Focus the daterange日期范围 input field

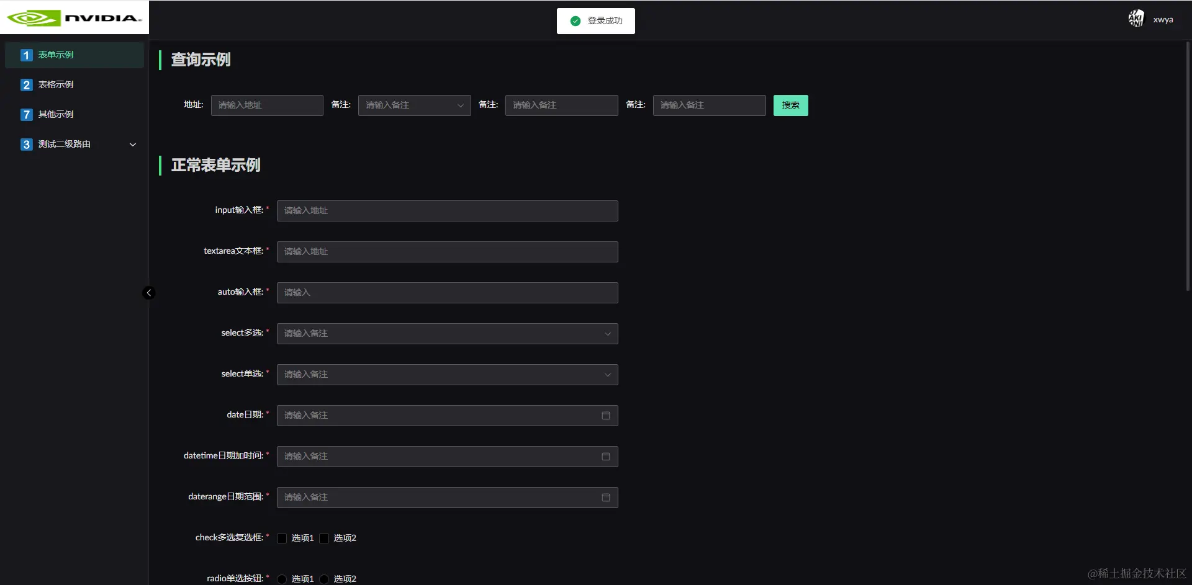pos(447,498)
